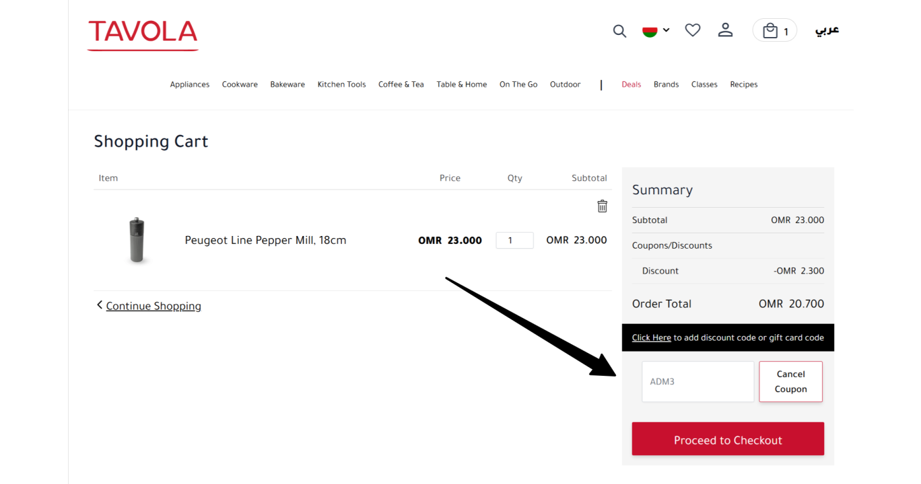921x484 pixels.
Task: Open the On The Go menu
Action: coord(518,85)
